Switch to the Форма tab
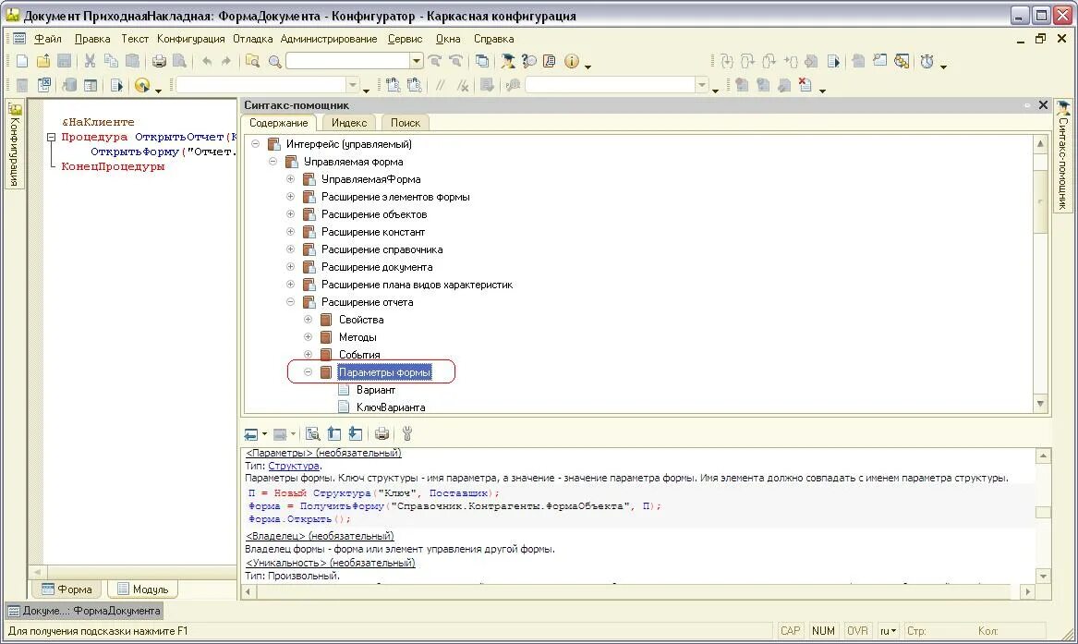Screen dimensions: 1078x644 (67, 589)
